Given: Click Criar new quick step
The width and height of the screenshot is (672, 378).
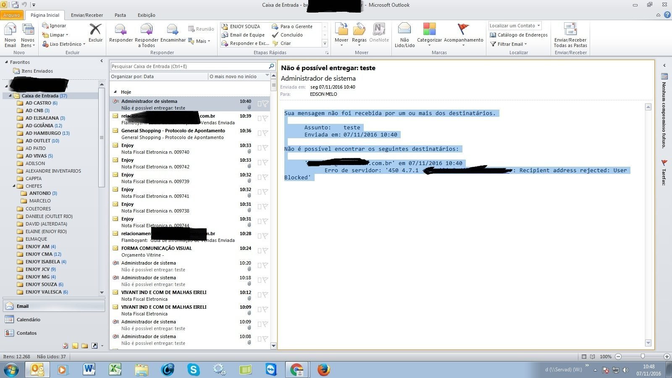Looking at the screenshot, I should (x=281, y=43).
